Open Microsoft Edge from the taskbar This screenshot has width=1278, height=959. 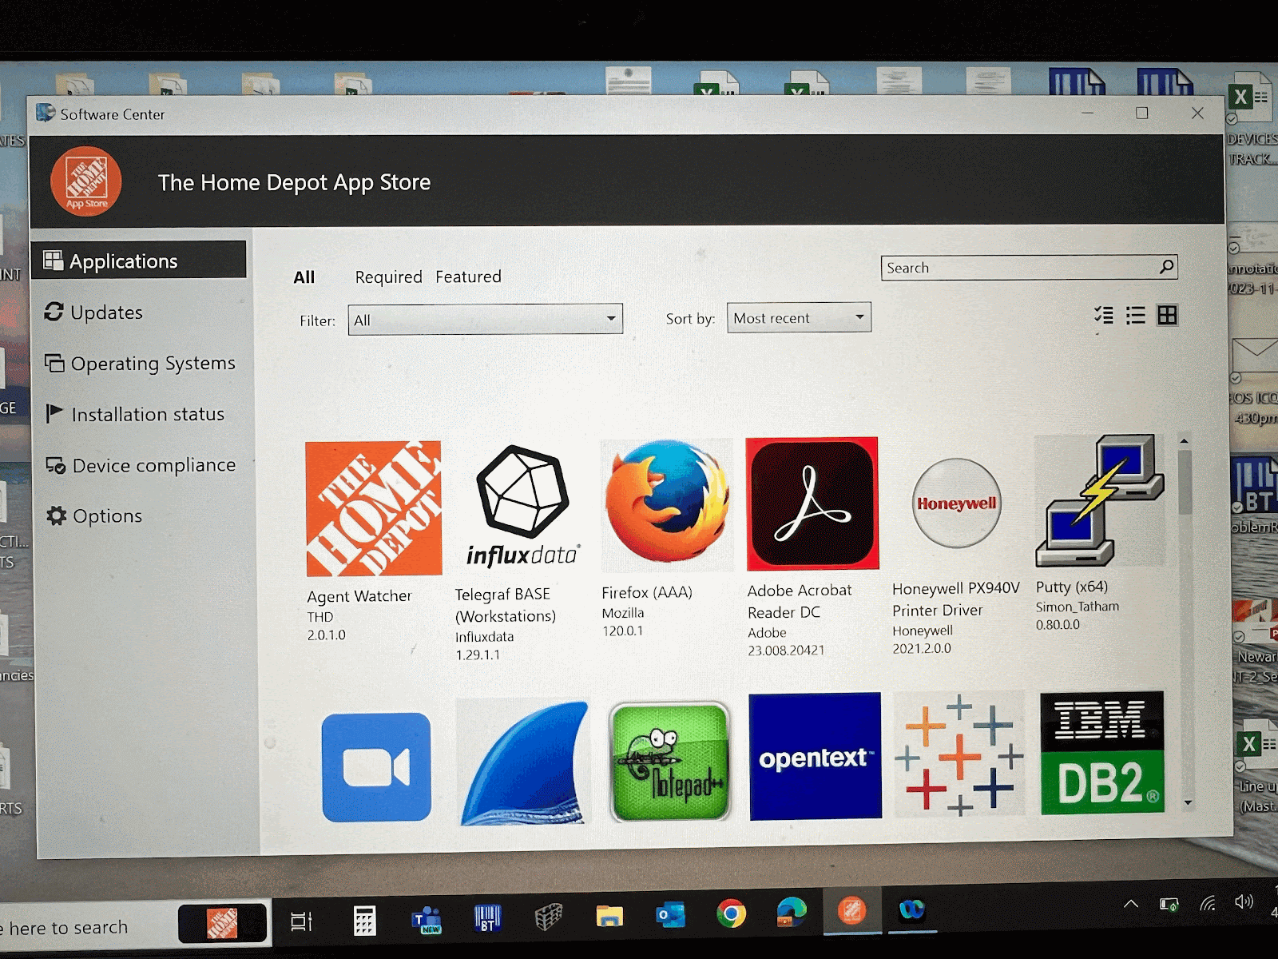pos(791,912)
